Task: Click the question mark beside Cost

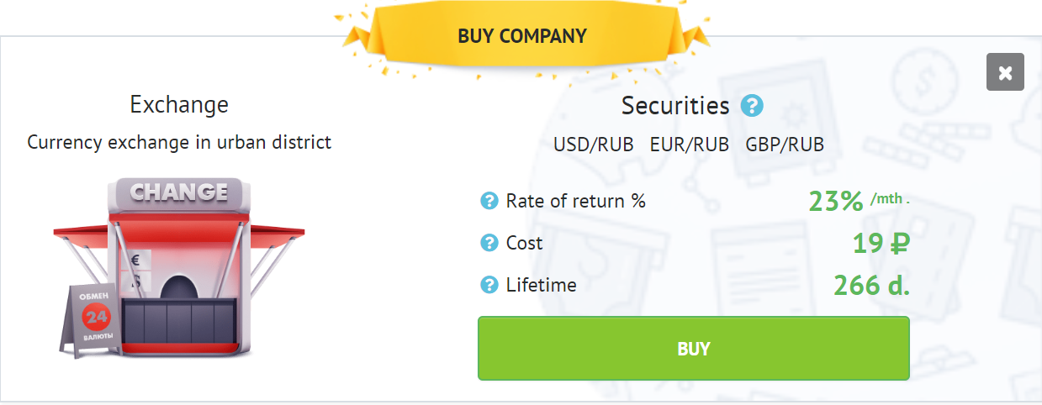Action: point(489,243)
